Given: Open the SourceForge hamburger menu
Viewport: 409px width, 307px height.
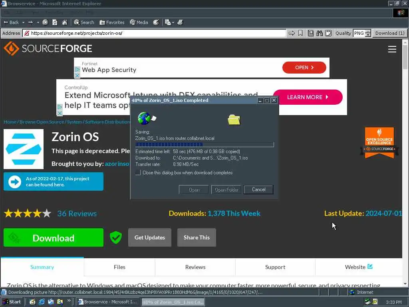Looking at the screenshot, I should pyautogui.click(x=392, y=49).
